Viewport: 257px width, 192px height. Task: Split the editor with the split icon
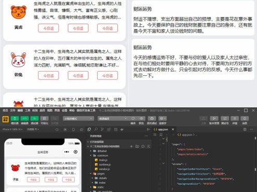point(245,129)
